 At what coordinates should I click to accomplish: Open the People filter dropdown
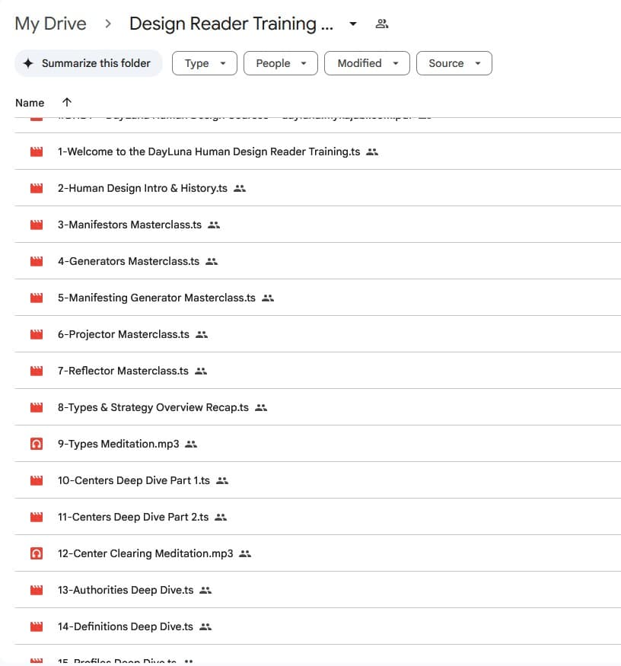280,64
